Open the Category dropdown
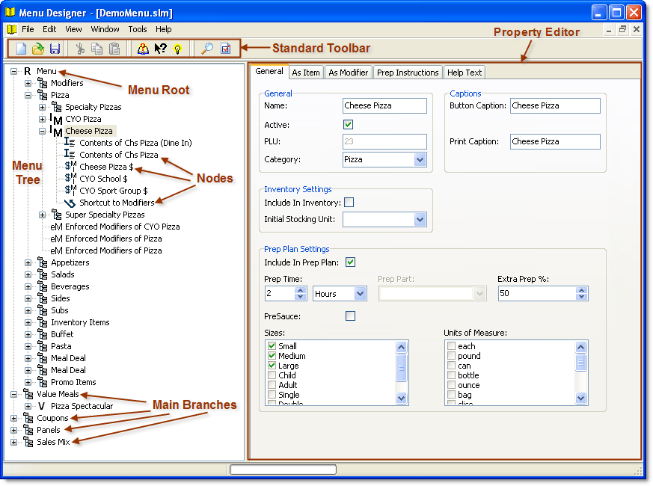The width and height of the screenshot is (653, 486). point(419,159)
